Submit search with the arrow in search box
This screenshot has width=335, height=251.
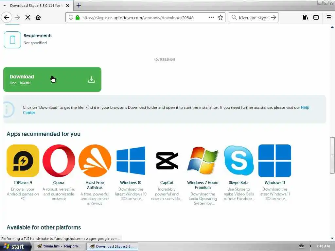(273, 18)
